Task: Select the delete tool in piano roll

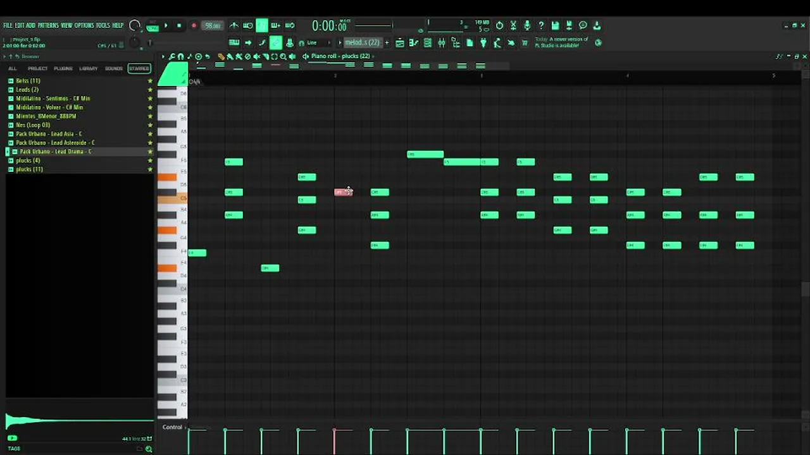Action: pos(247,56)
